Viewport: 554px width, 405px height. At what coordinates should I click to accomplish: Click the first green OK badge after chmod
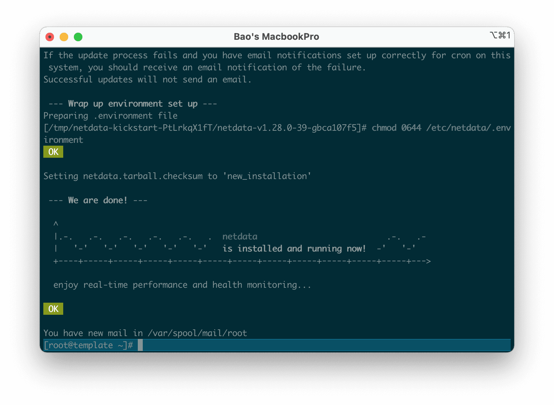pyautogui.click(x=53, y=152)
